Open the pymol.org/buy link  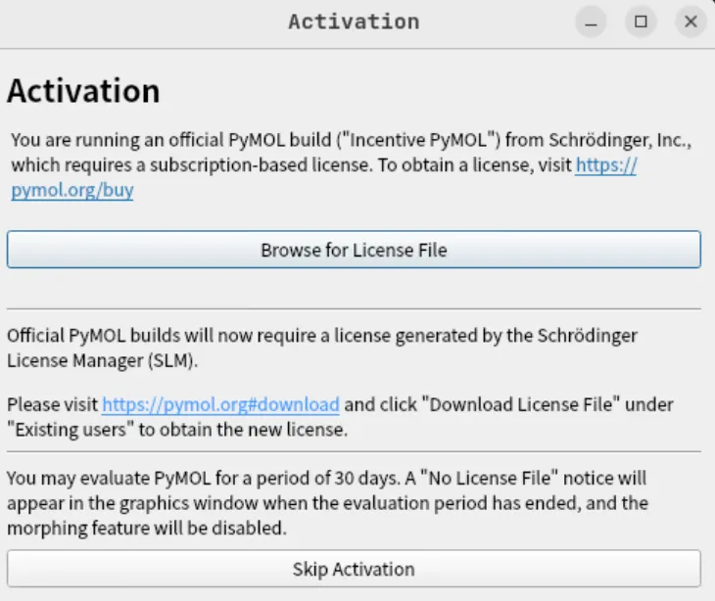click(x=72, y=190)
